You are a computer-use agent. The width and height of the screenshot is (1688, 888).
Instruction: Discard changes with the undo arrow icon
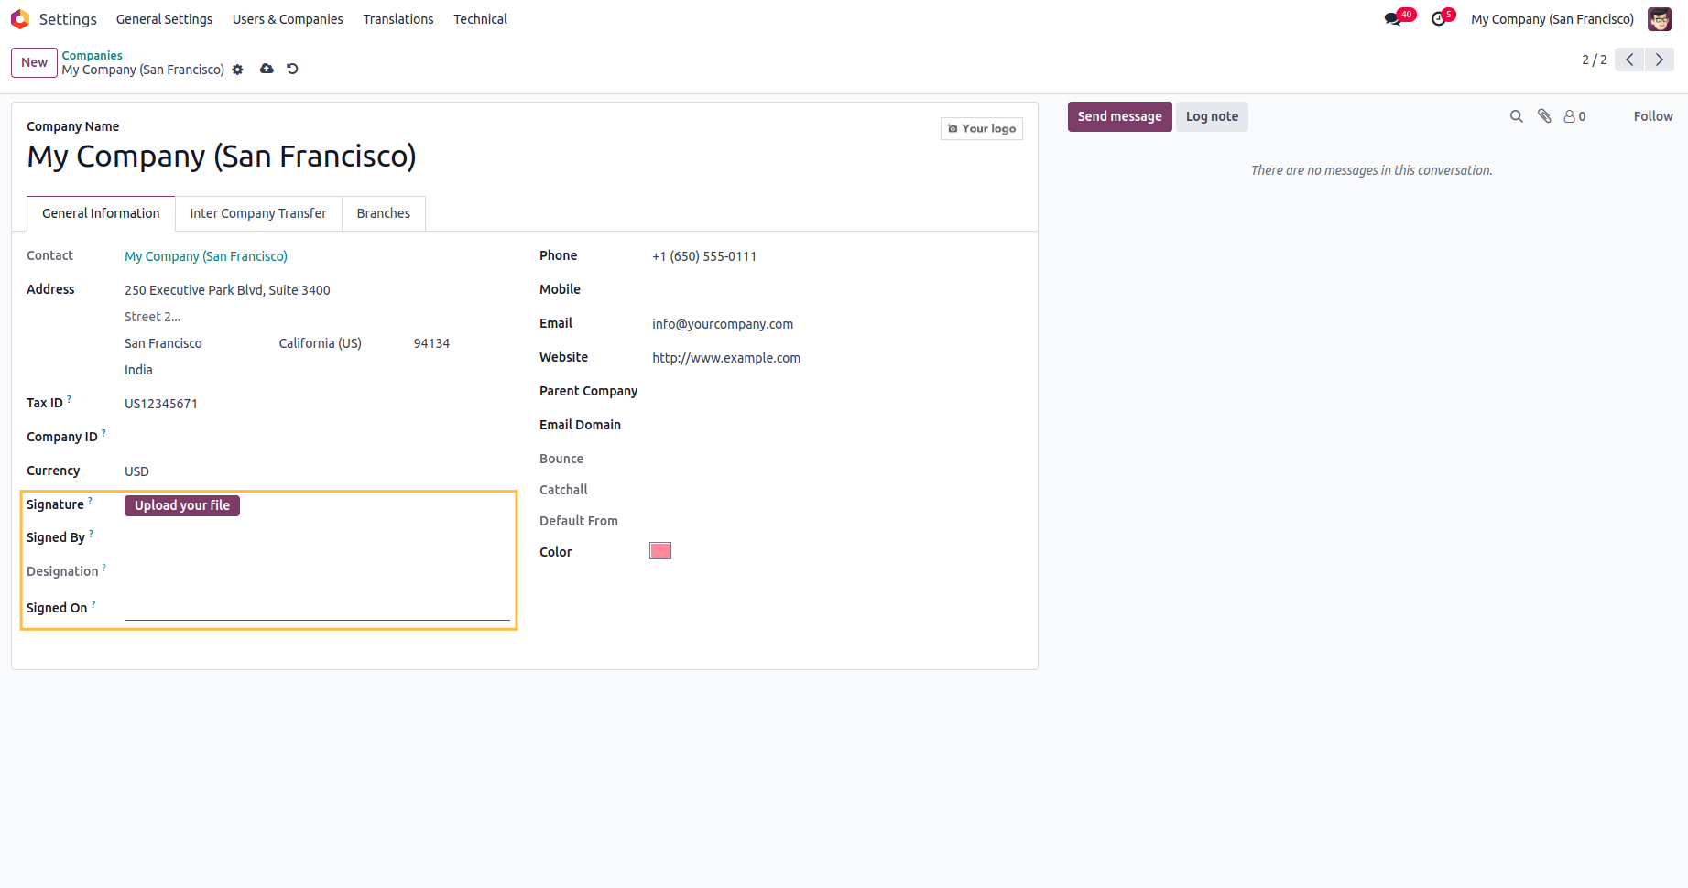(292, 69)
